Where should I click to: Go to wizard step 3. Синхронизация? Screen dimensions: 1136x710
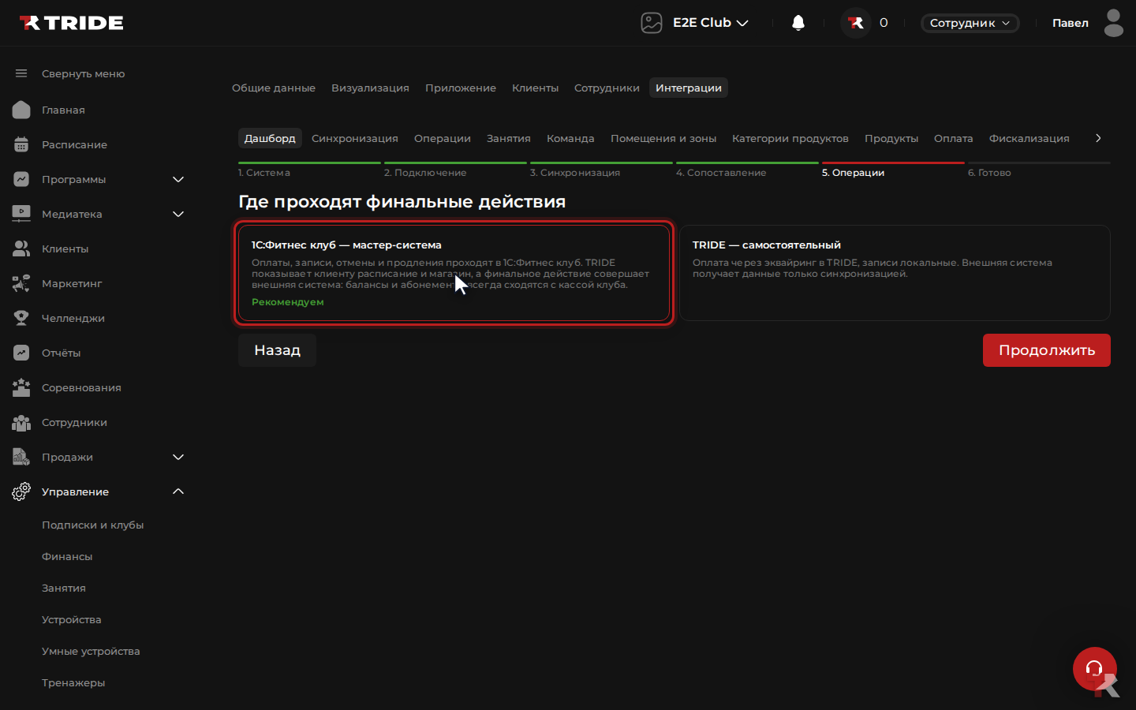coord(601,170)
